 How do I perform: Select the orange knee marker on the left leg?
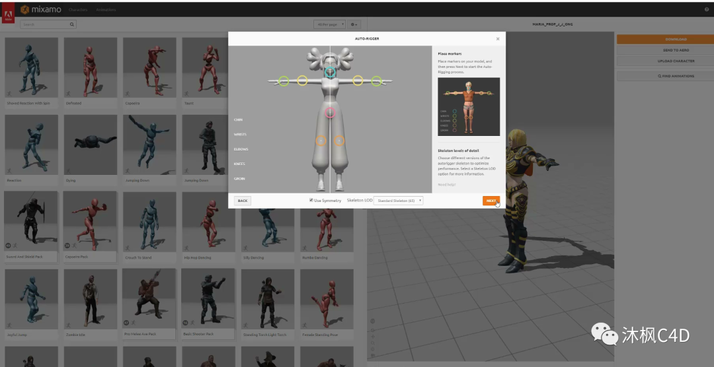(x=321, y=141)
